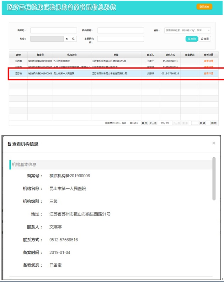
Task: Click the page number jump input box
Action: coord(194,123)
